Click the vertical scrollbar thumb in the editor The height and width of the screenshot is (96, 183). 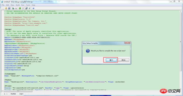pos(180,42)
